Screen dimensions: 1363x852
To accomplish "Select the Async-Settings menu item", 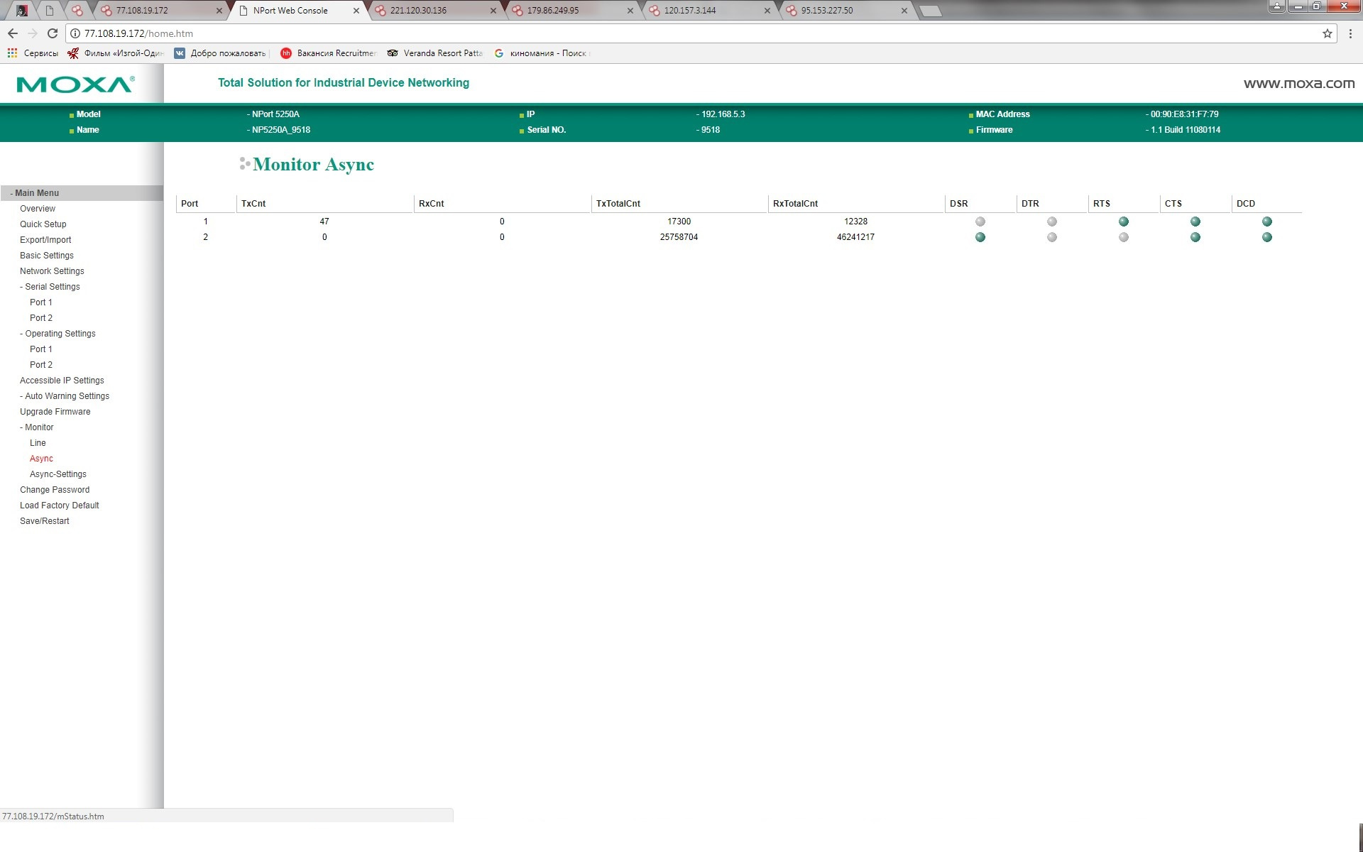I will pos(58,474).
